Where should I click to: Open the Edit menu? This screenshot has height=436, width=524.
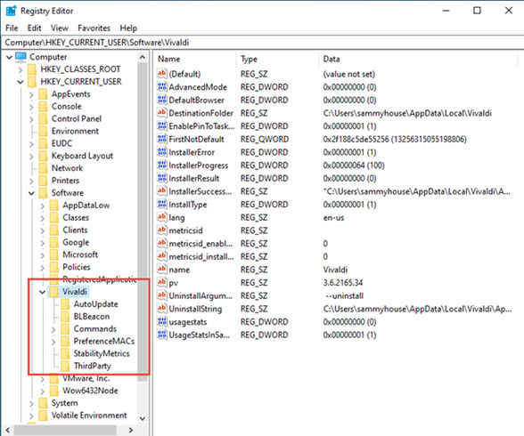pos(35,28)
